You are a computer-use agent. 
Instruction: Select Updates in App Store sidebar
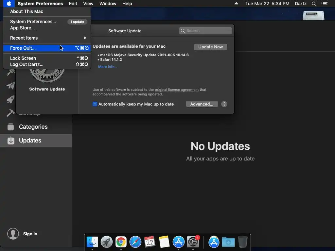pos(36,141)
